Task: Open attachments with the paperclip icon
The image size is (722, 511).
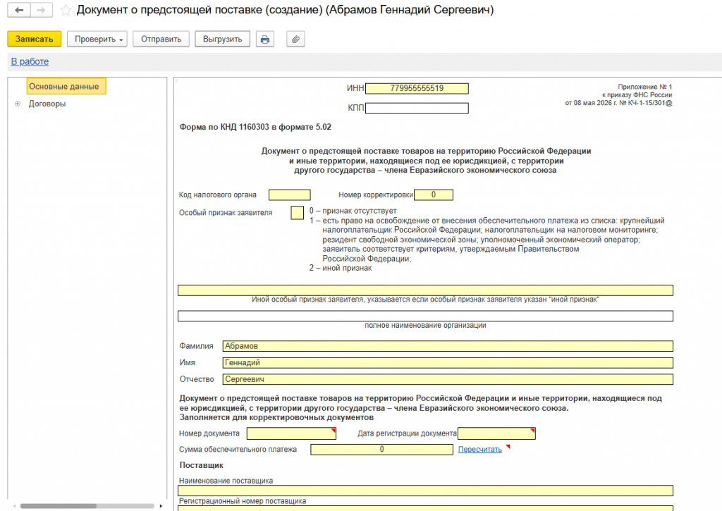Action: coord(295,39)
